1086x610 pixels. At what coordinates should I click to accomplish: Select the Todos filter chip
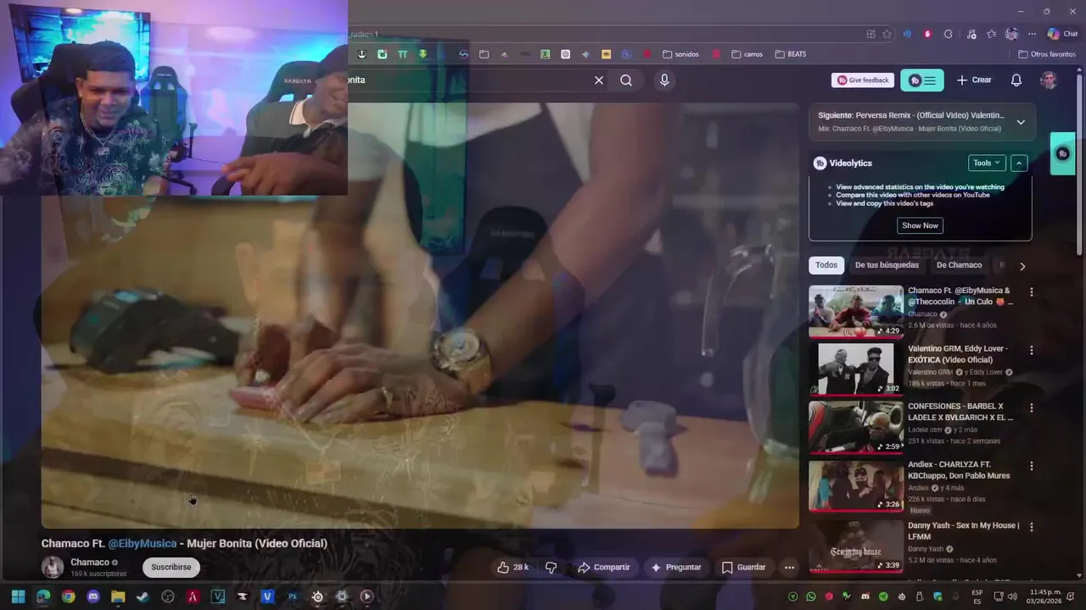826,265
